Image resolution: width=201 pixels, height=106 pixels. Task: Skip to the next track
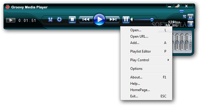click(x=113, y=20)
